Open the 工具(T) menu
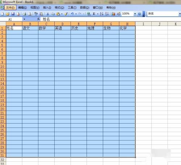 click(72, 8)
